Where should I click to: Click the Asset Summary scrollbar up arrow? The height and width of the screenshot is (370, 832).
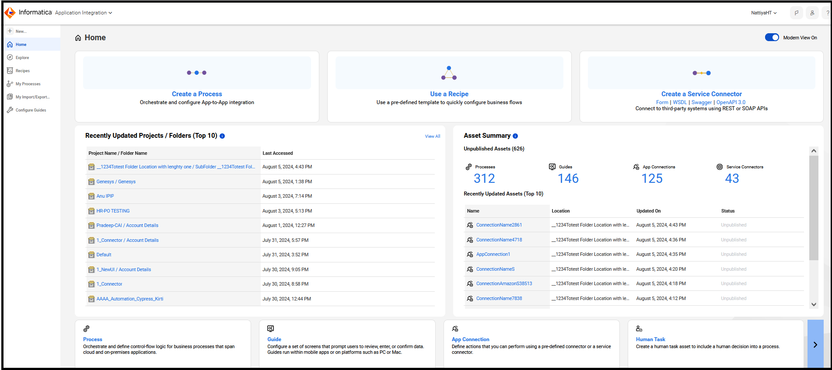814,151
